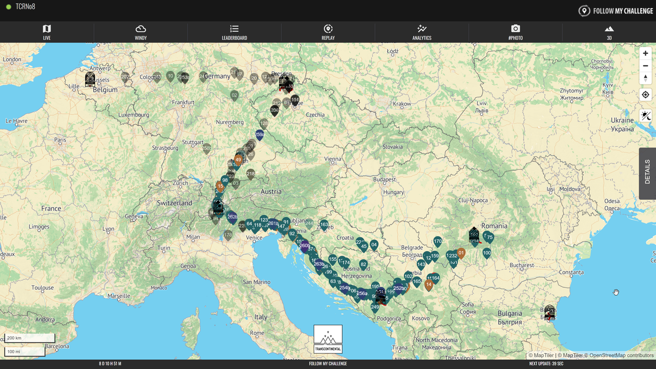Select rider marker 170
Image resolution: width=656 pixels, height=369 pixels.
(x=438, y=242)
